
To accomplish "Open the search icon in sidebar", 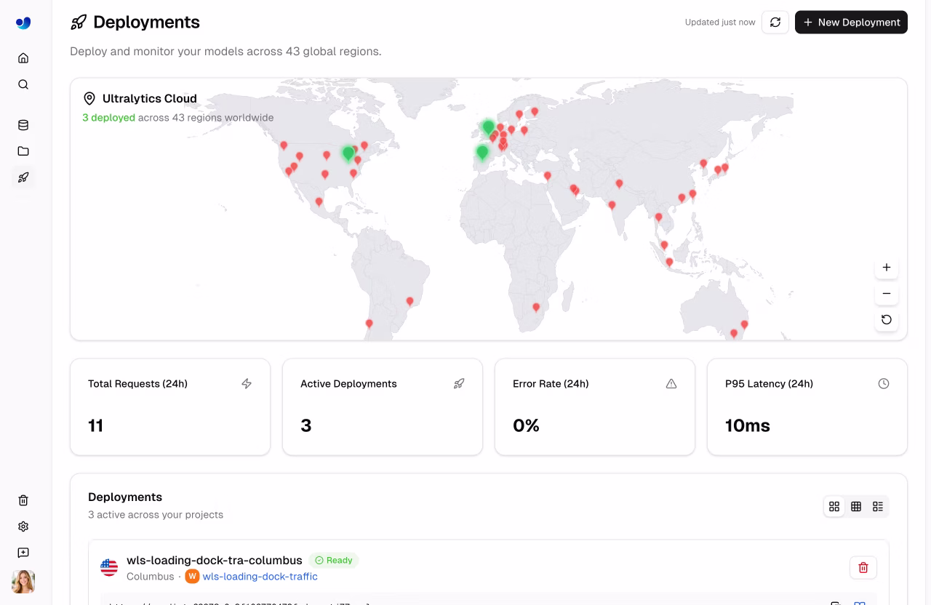I will [23, 84].
